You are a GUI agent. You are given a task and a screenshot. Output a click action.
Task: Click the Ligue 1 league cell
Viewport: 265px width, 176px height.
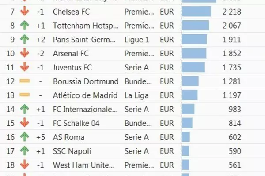pyautogui.click(x=137, y=40)
